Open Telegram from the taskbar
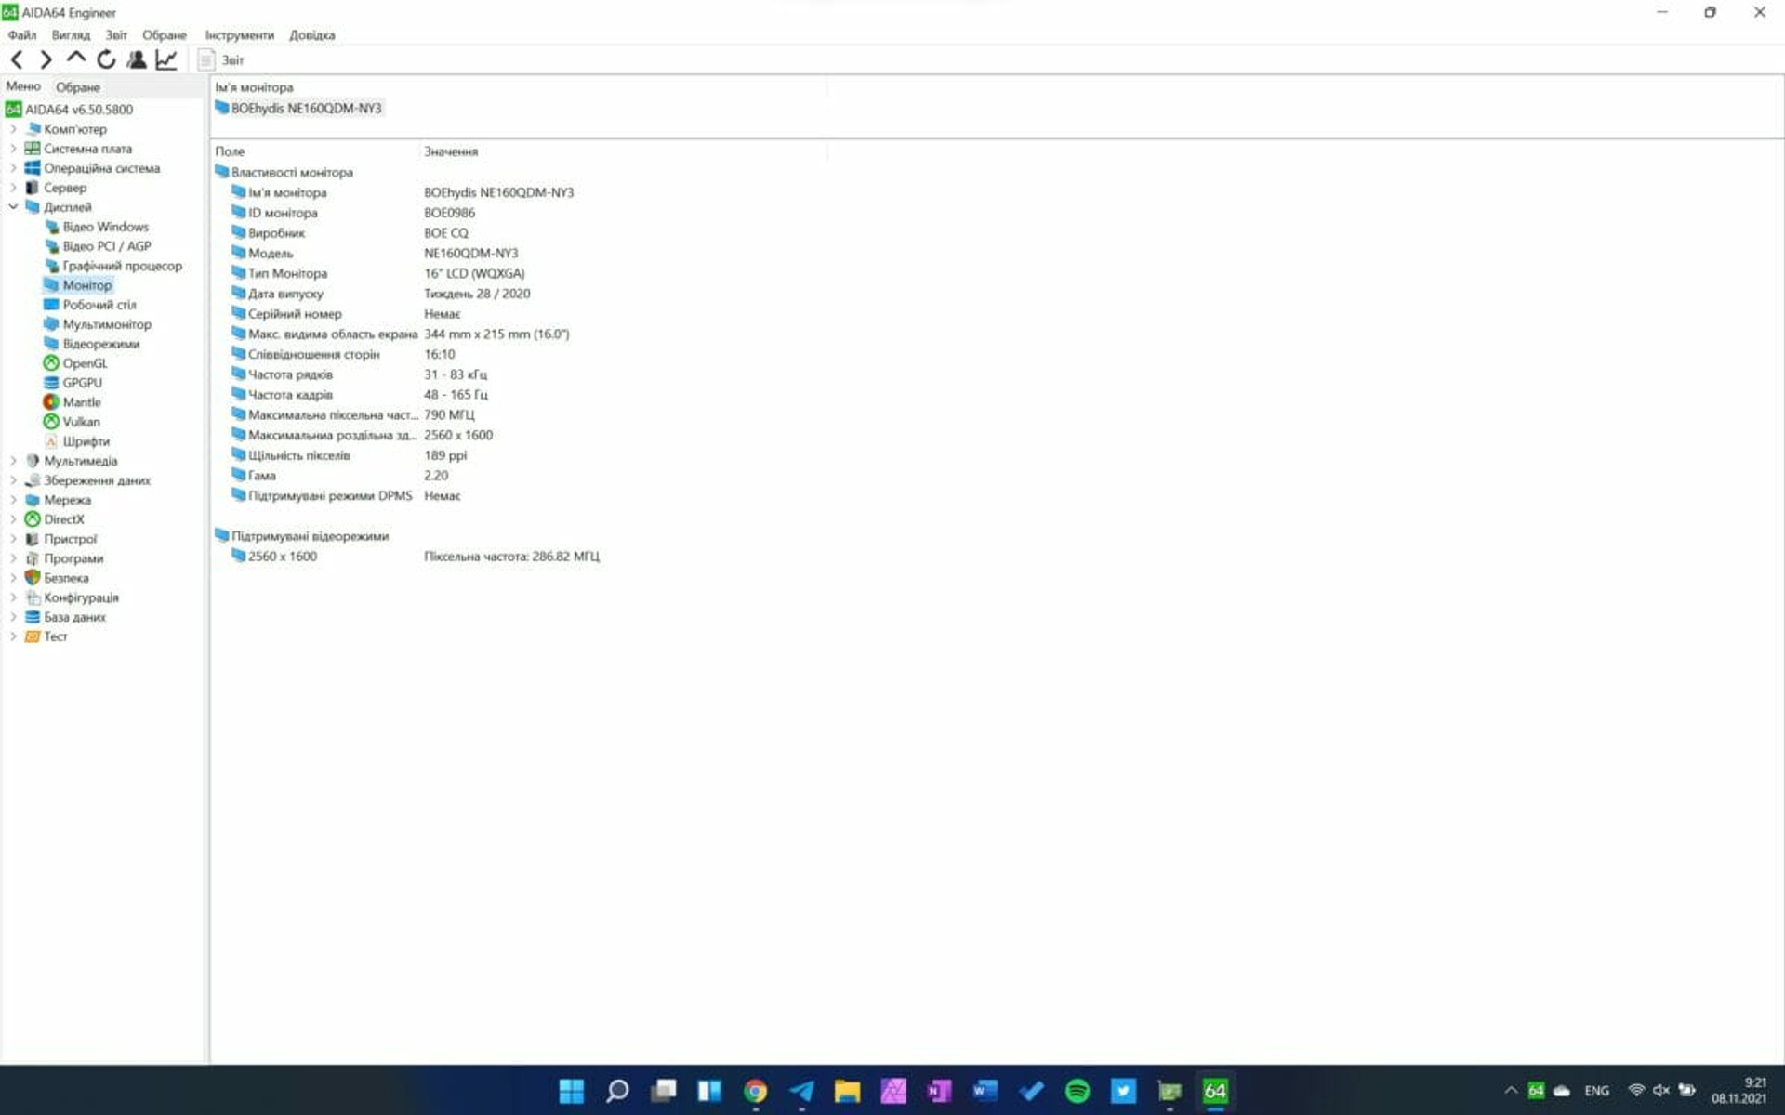The height and width of the screenshot is (1115, 1785). coord(801,1091)
